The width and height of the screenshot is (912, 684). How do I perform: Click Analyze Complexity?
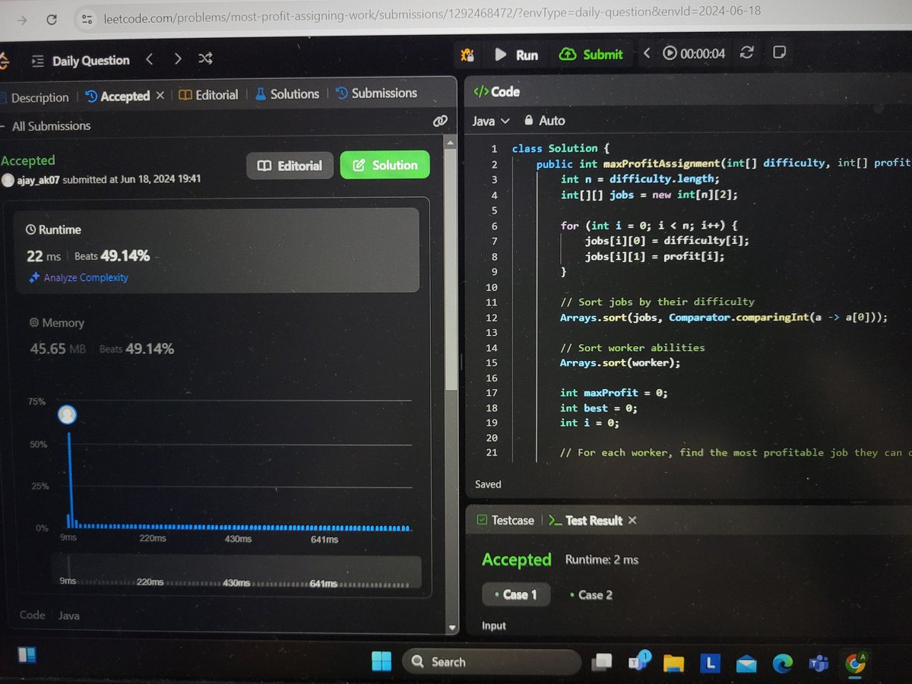pyautogui.click(x=78, y=278)
